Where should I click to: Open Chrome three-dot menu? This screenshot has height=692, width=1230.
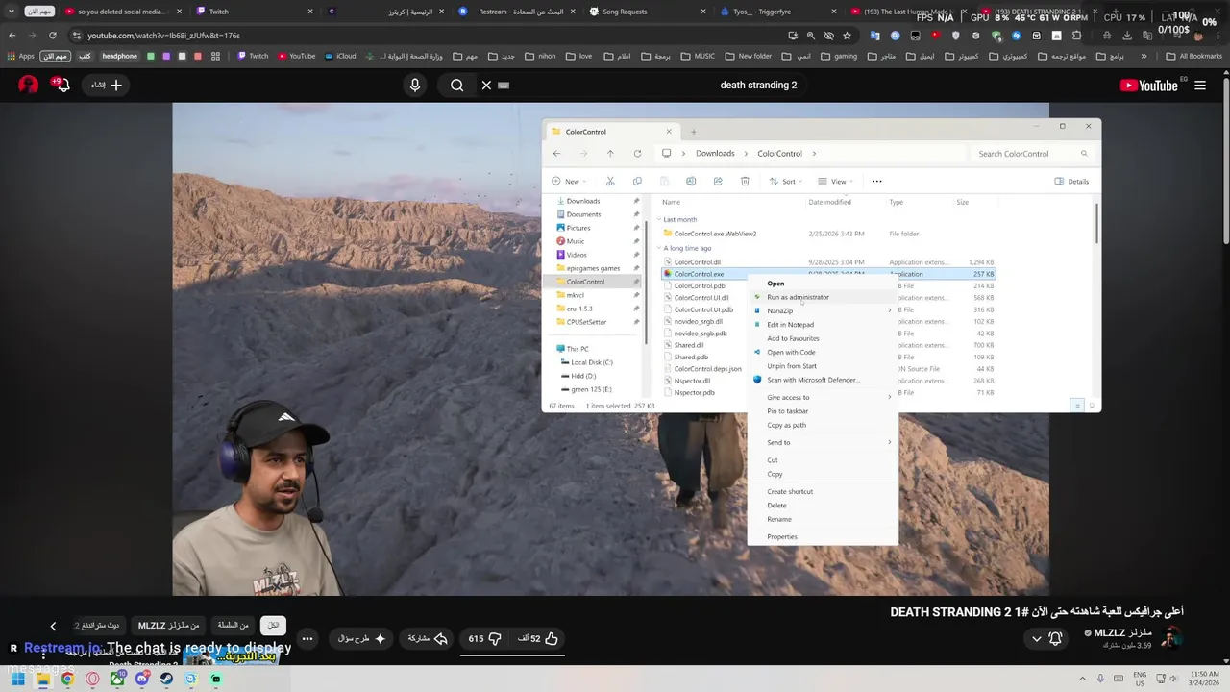click(x=1219, y=36)
